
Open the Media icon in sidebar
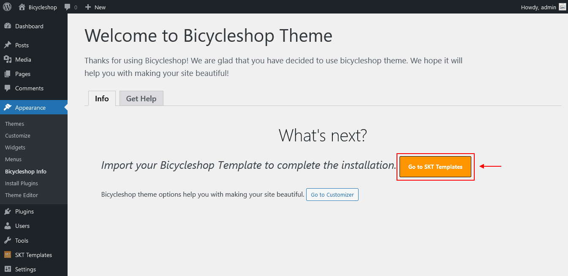pos(8,60)
